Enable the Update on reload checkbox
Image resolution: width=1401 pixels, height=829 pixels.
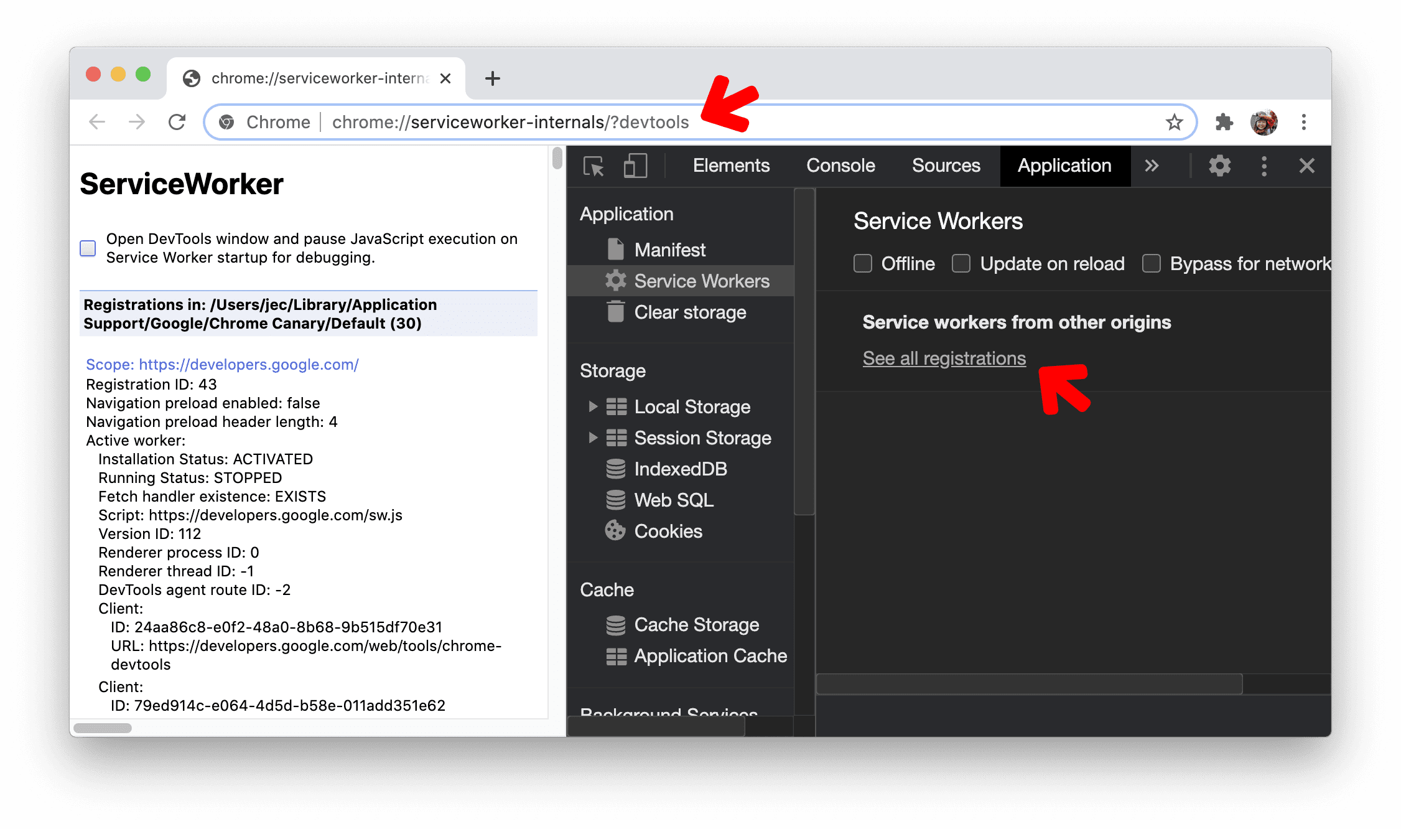point(961,263)
